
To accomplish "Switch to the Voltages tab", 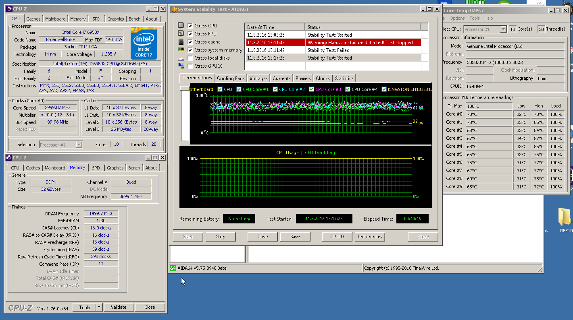I will click(x=258, y=78).
